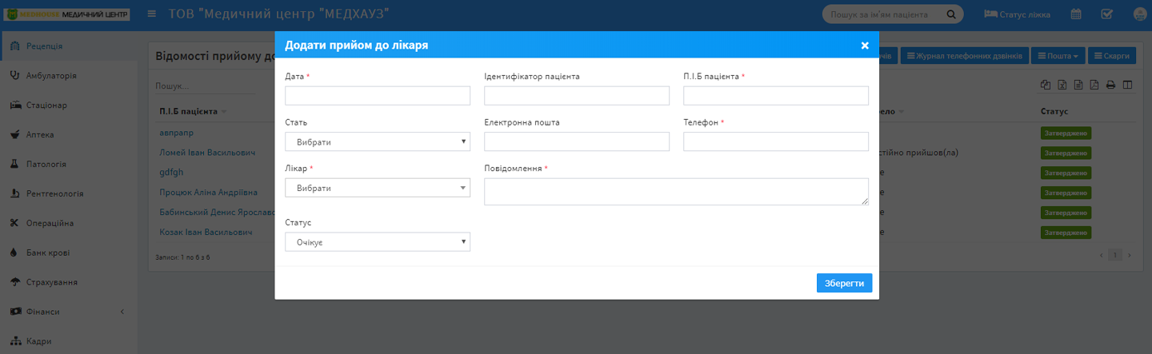The height and width of the screenshot is (354, 1152).
Task: Open Операційна in the sidebar
Action: pyautogui.click(x=69, y=224)
